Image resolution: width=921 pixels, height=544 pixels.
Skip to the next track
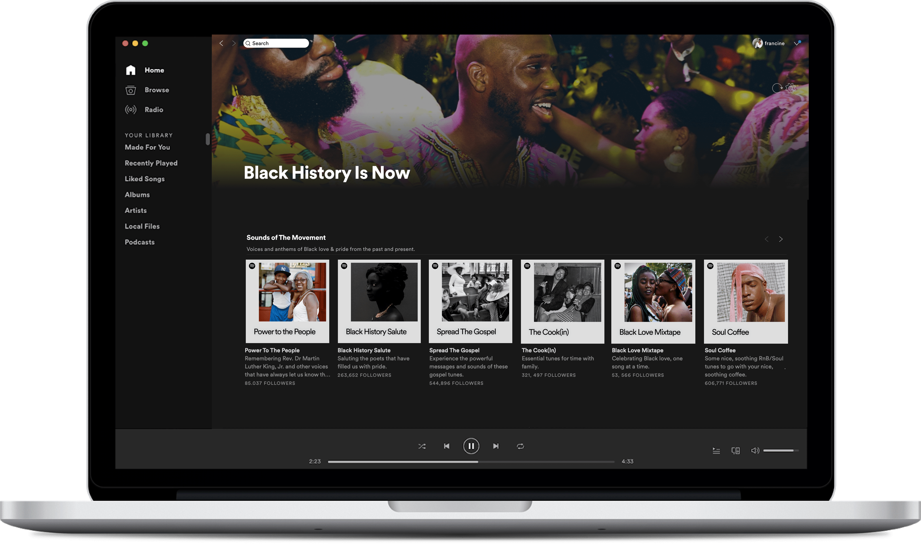496,446
